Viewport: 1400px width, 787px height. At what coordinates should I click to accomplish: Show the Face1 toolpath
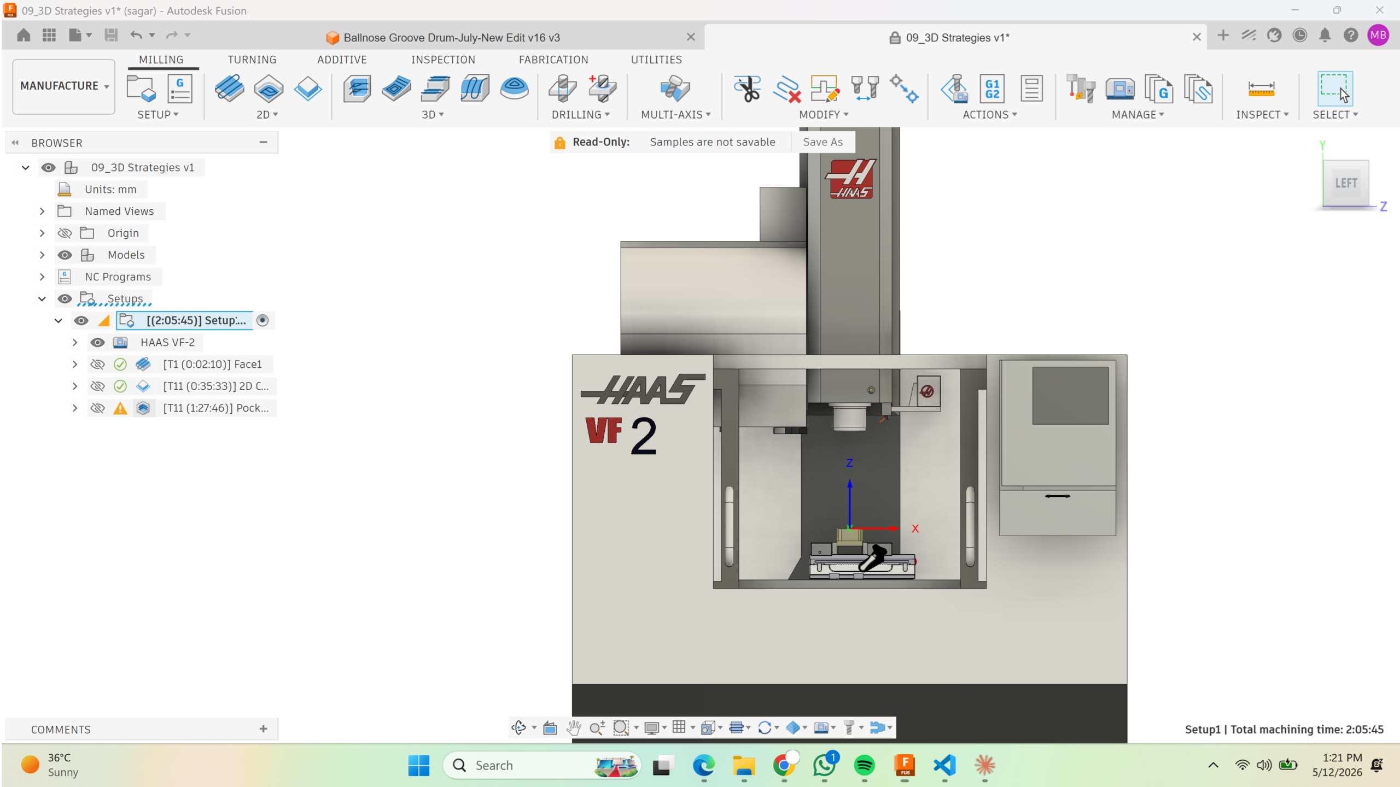coord(97,365)
